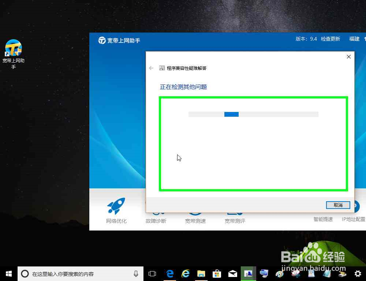Screen dimensions: 366x281
Task: Click 检查更新 in the app header
Action: 330,39
